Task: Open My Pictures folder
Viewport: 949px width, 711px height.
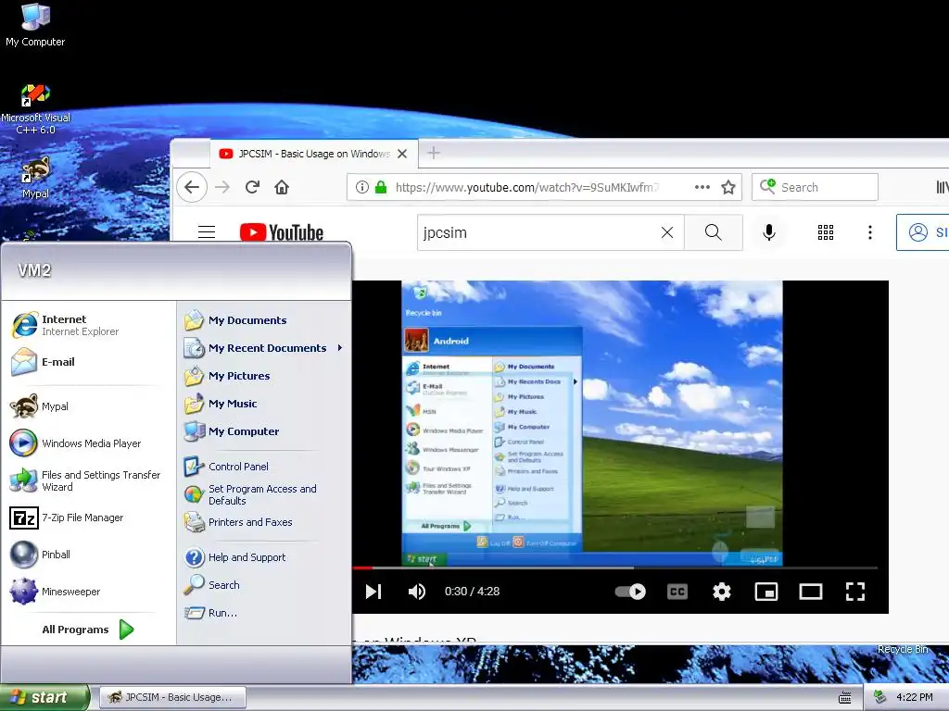Action: pos(227,376)
